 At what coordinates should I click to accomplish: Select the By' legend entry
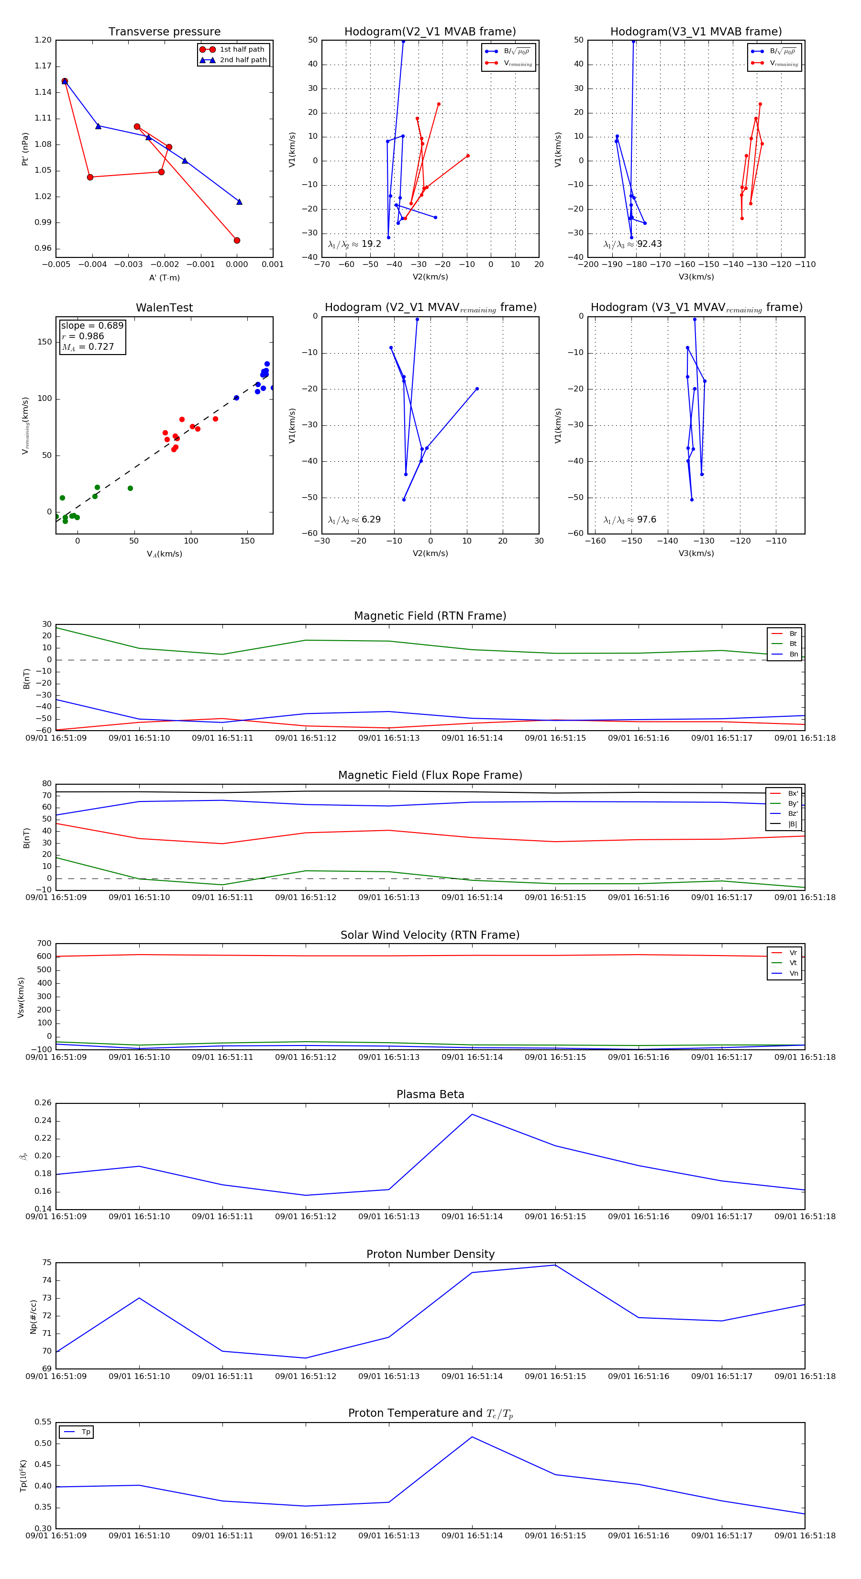pyautogui.click(x=784, y=803)
